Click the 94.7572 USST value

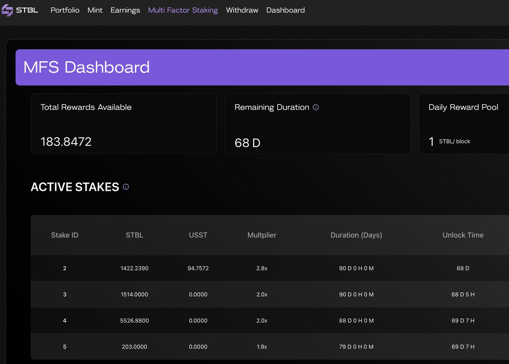point(199,268)
